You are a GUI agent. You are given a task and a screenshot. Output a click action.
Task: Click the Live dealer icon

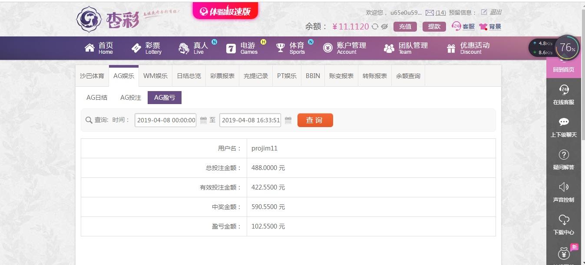click(x=184, y=48)
